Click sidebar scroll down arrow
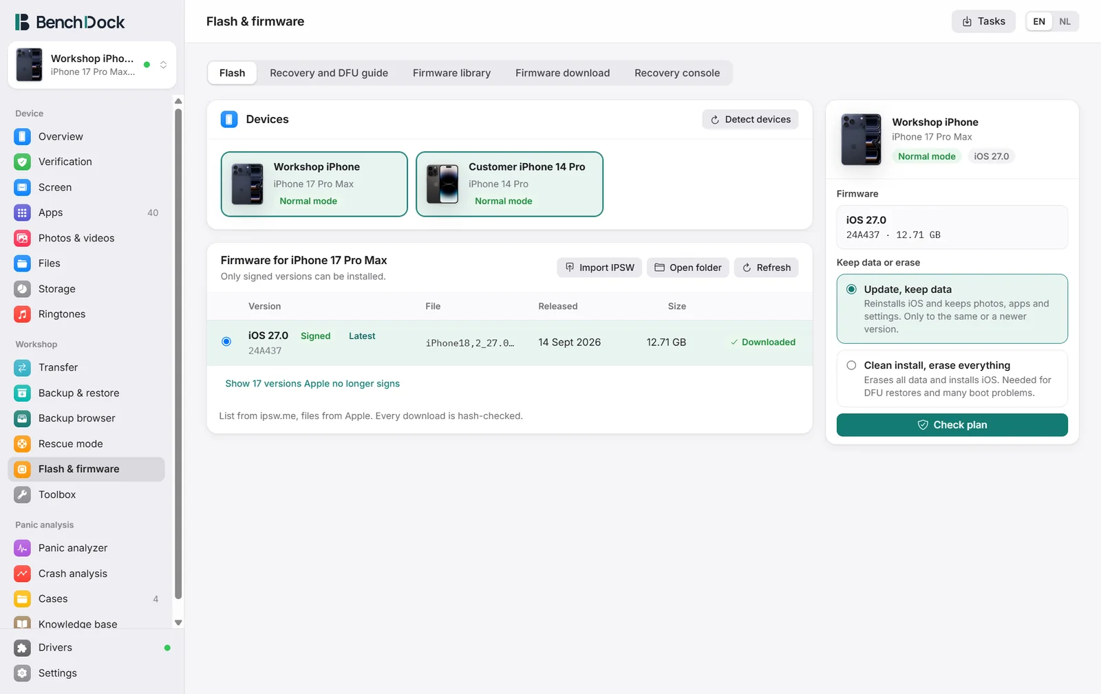Viewport: 1101px width, 694px height. (178, 622)
